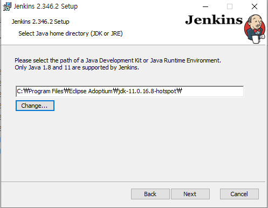Screen dimensions: 268x208
Task: Go to the Next setup step
Action: (190, 194)
